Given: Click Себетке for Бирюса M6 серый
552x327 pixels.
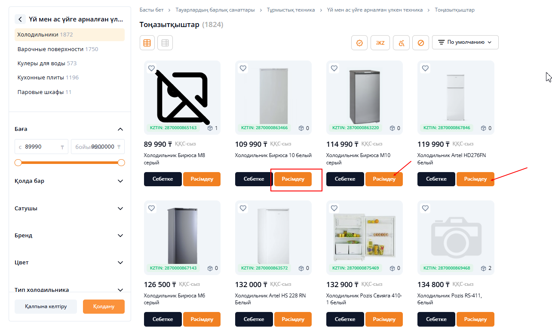Looking at the screenshot, I should 163,319.
